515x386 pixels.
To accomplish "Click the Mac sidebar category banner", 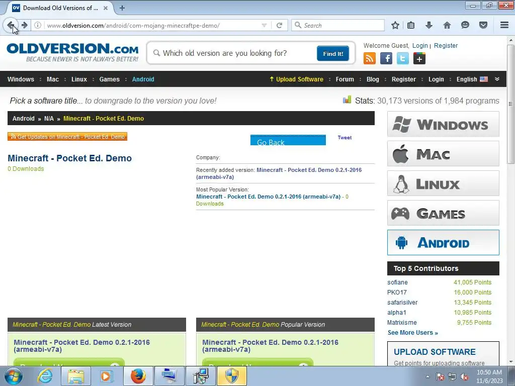I will [443, 154].
